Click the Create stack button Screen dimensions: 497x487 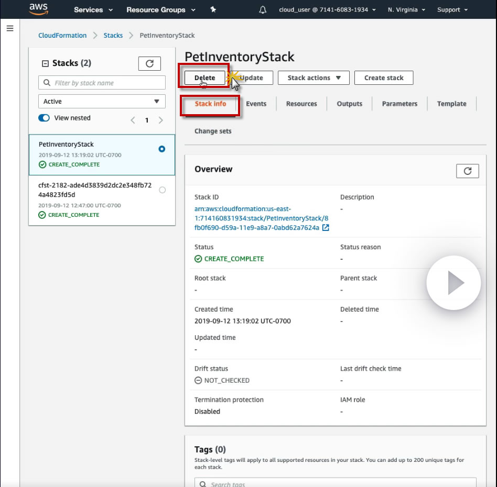click(x=384, y=78)
